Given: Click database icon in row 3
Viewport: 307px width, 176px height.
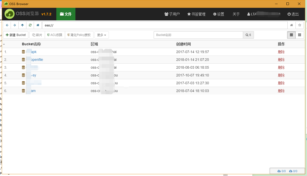Looking at the screenshot, I should point(23,67).
